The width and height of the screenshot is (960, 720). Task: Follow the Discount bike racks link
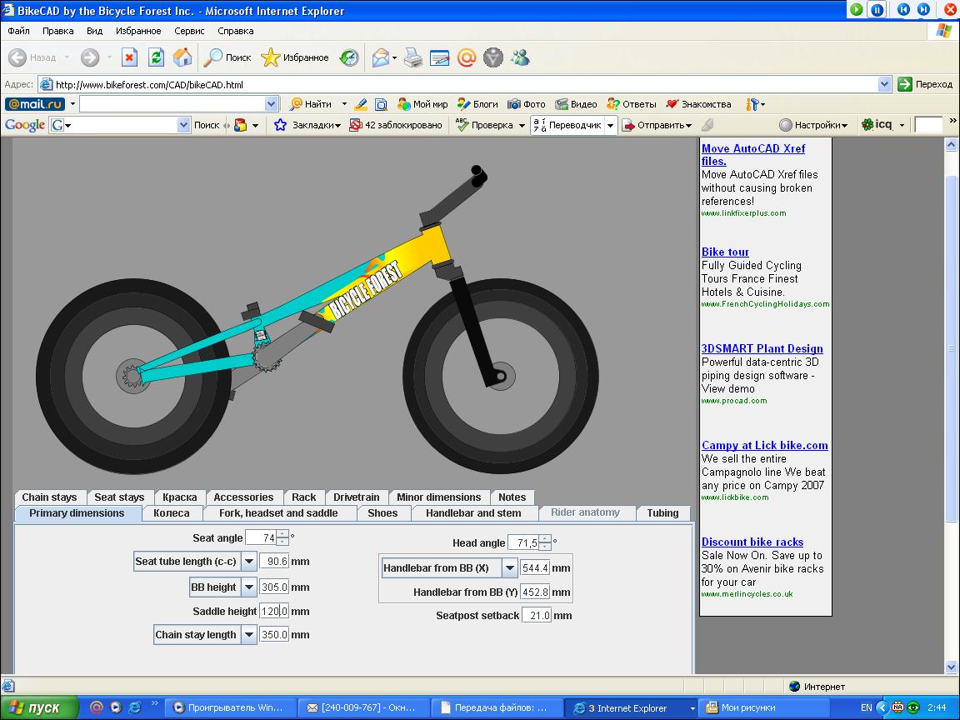click(752, 542)
